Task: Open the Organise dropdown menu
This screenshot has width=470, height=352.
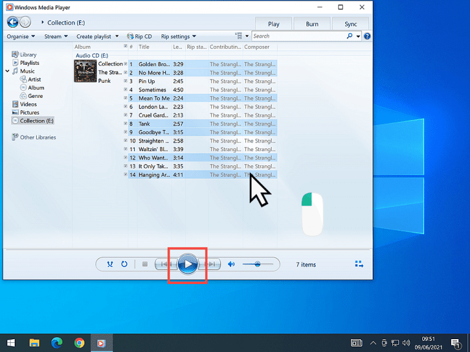Action: point(21,36)
